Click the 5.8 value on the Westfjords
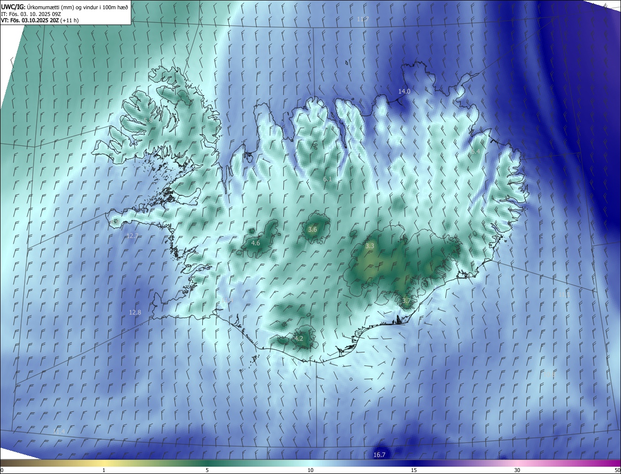This screenshot has width=621, height=474. [148, 120]
